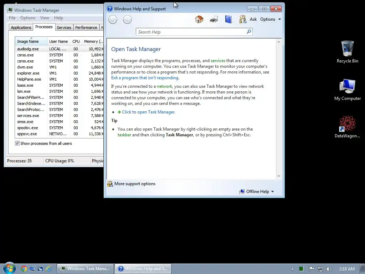Viewport: 365px width, 274px height.
Task: Click the Windows Task Manager taskbar button
Action: click(85, 269)
